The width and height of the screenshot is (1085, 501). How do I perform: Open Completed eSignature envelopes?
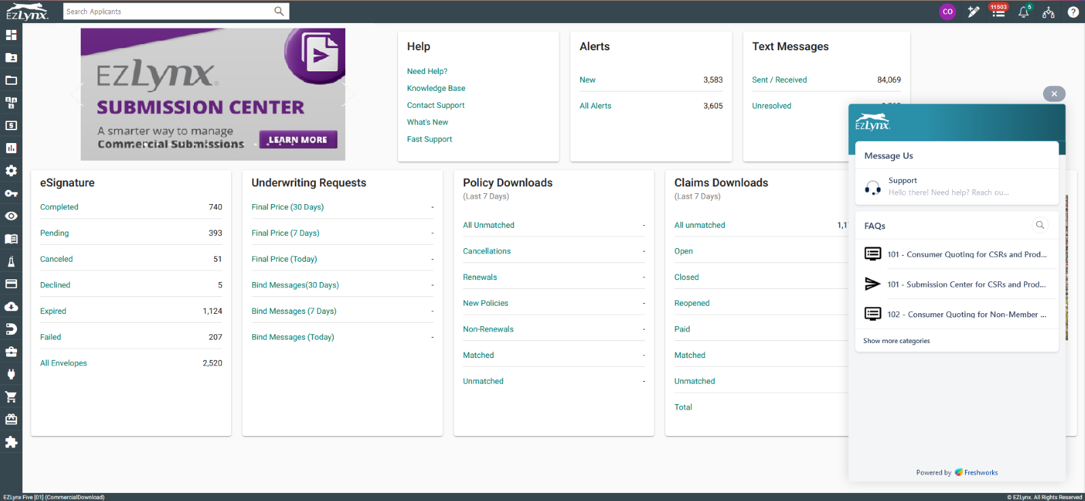coord(59,207)
